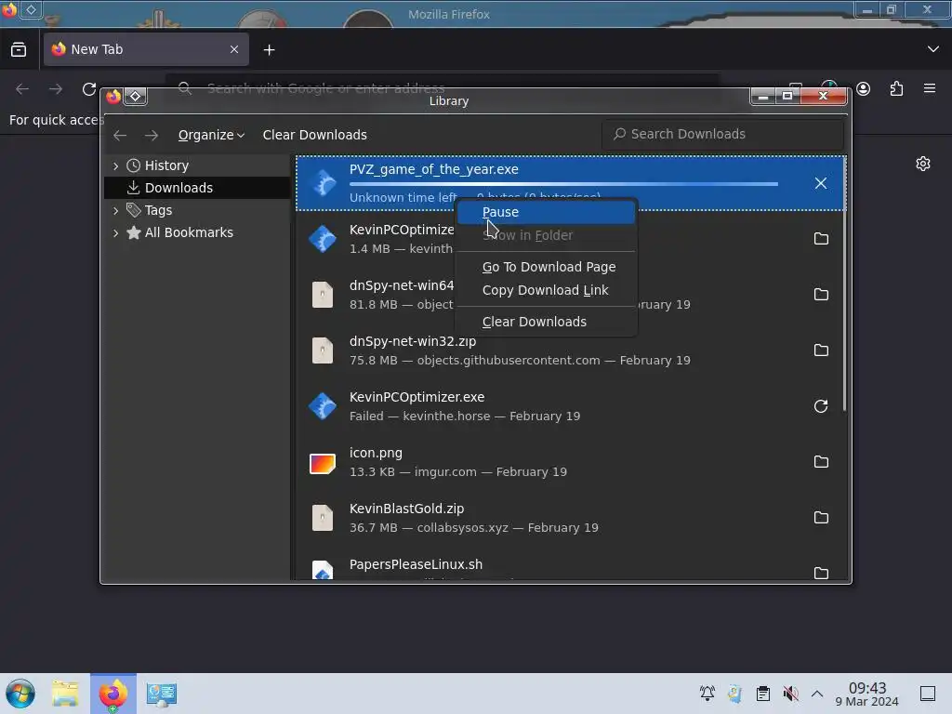Open folder for PapersPleaseLinux.sh

pyautogui.click(x=821, y=573)
